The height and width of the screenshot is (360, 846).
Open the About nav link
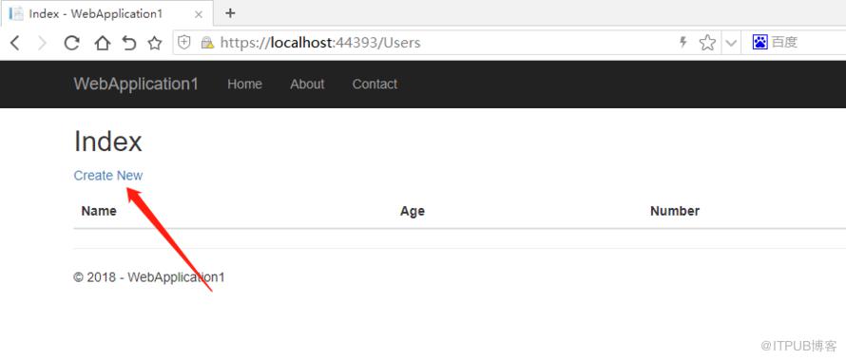click(x=307, y=85)
